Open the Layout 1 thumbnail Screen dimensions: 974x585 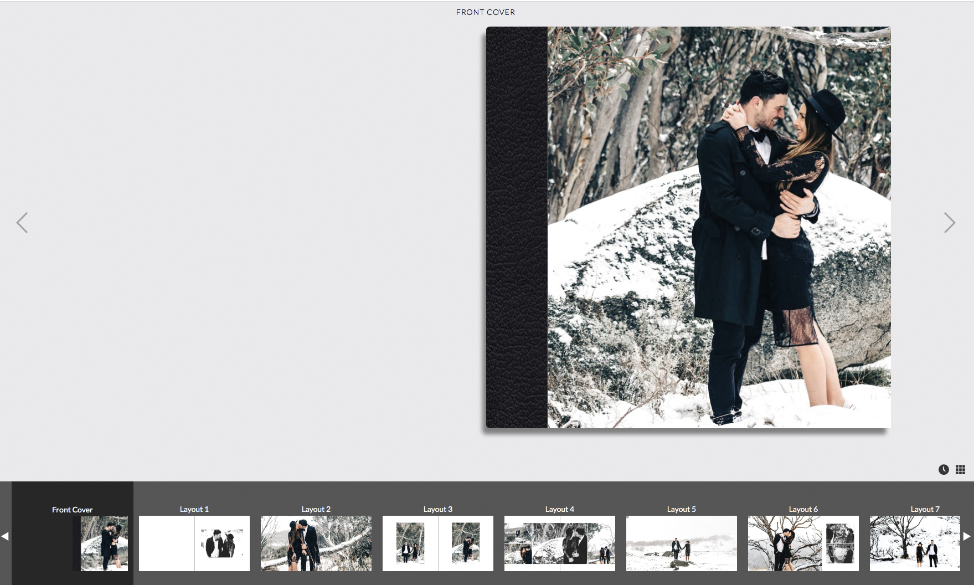194,543
